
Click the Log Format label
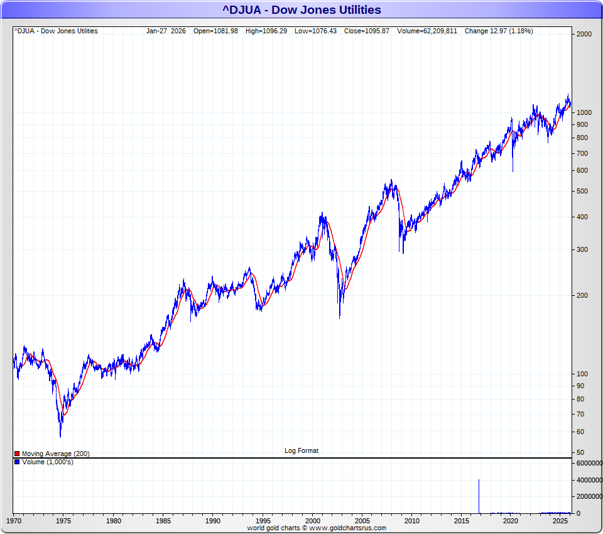coord(301,450)
